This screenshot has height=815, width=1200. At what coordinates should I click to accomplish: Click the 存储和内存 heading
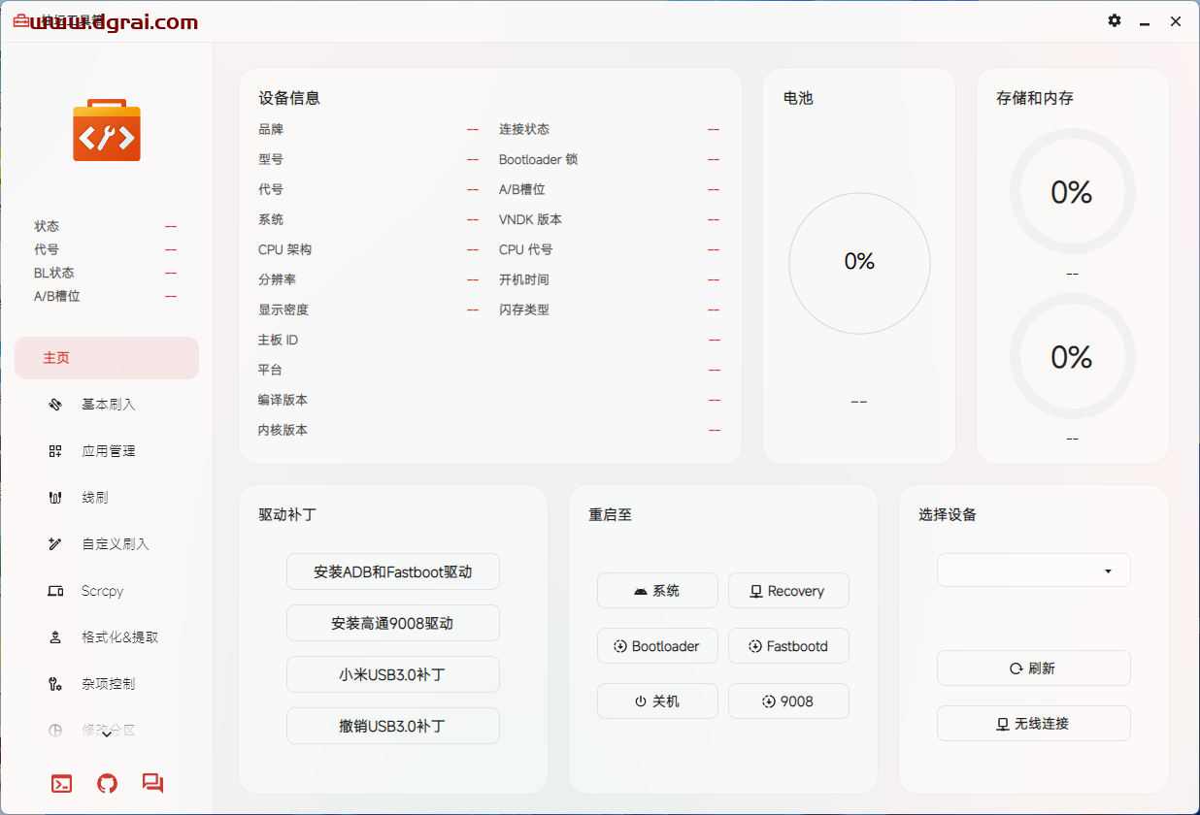(x=1035, y=98)
